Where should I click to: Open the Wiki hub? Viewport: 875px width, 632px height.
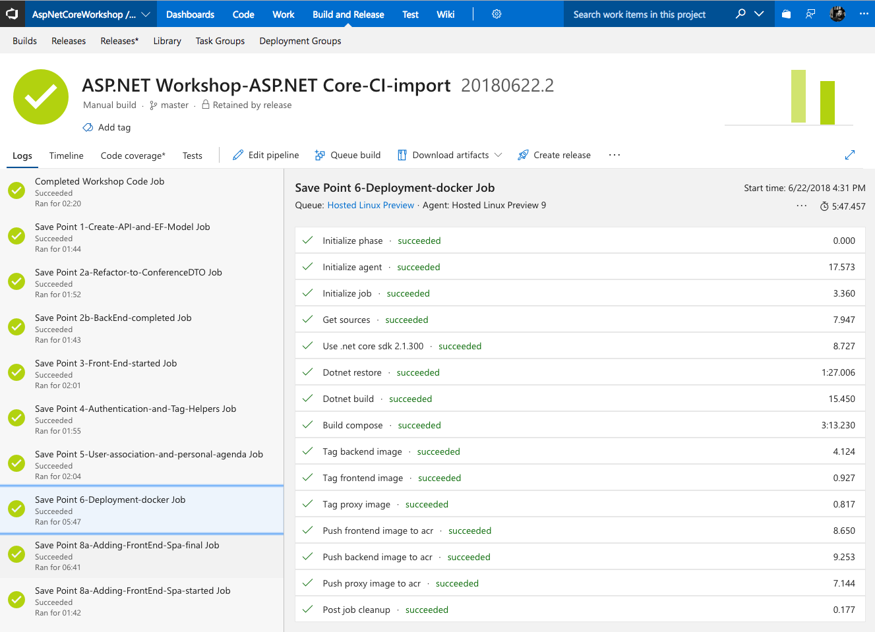coord(446,14)
